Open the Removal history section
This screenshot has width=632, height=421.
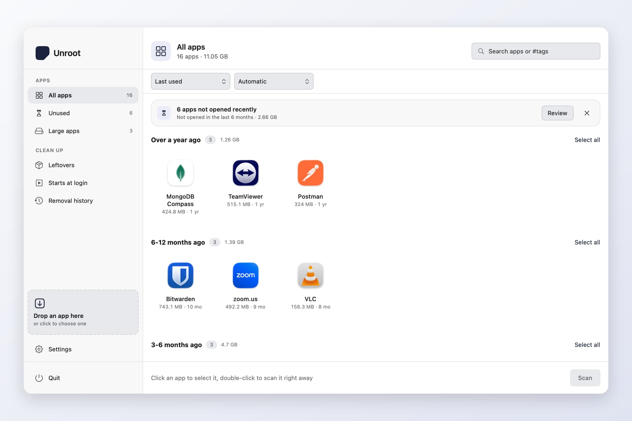click(83, 201)
